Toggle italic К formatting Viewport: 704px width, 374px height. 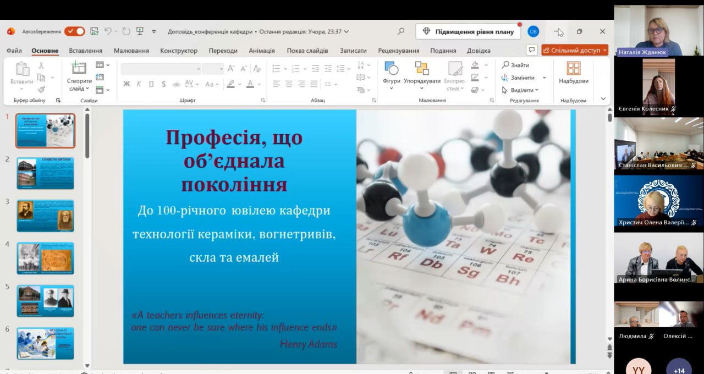click(x=139, y=84)
